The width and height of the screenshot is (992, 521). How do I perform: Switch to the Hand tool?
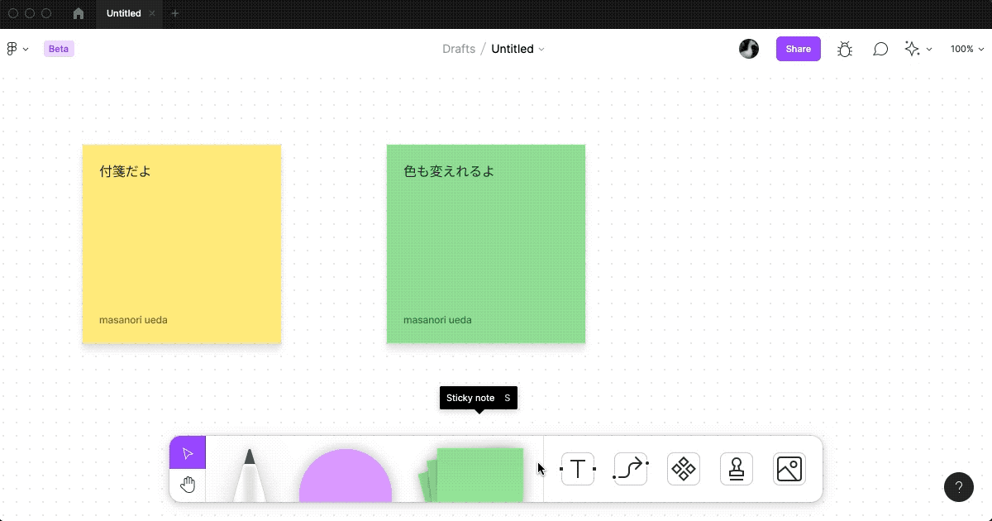(x=188, y=484)
